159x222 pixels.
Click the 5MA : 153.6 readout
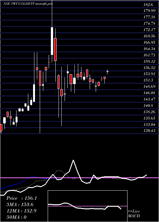[x=20, y=205]
